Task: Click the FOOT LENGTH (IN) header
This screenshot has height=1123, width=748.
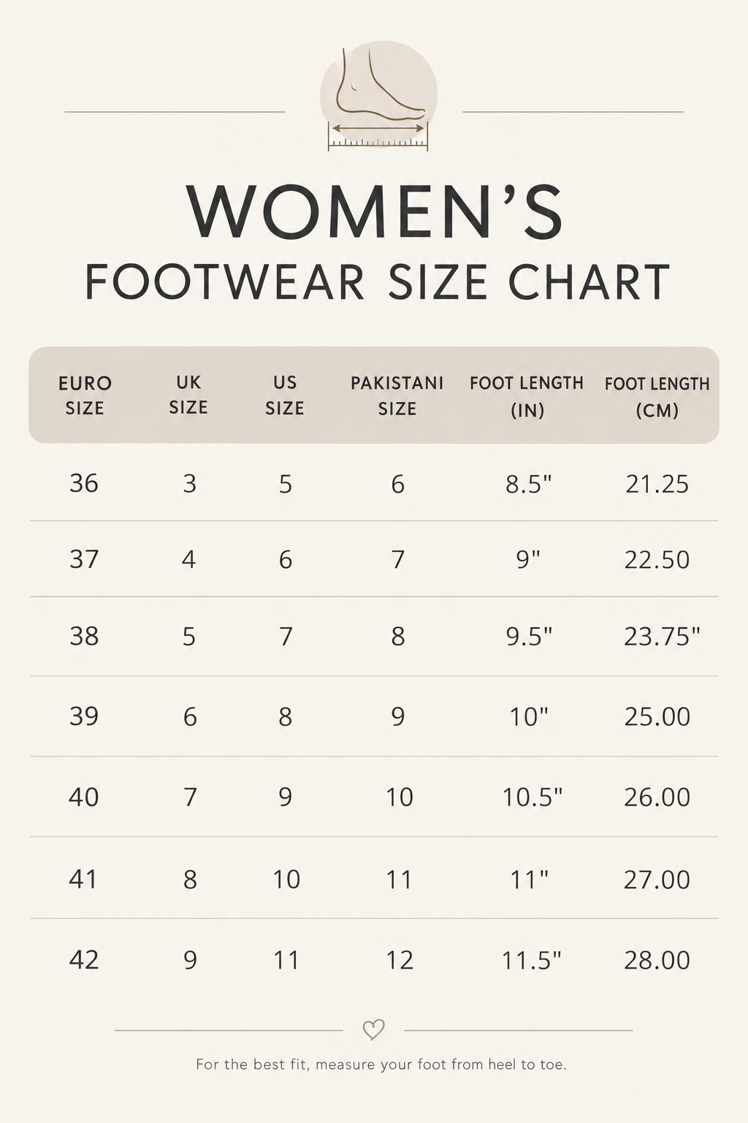Action: (527, 396)
